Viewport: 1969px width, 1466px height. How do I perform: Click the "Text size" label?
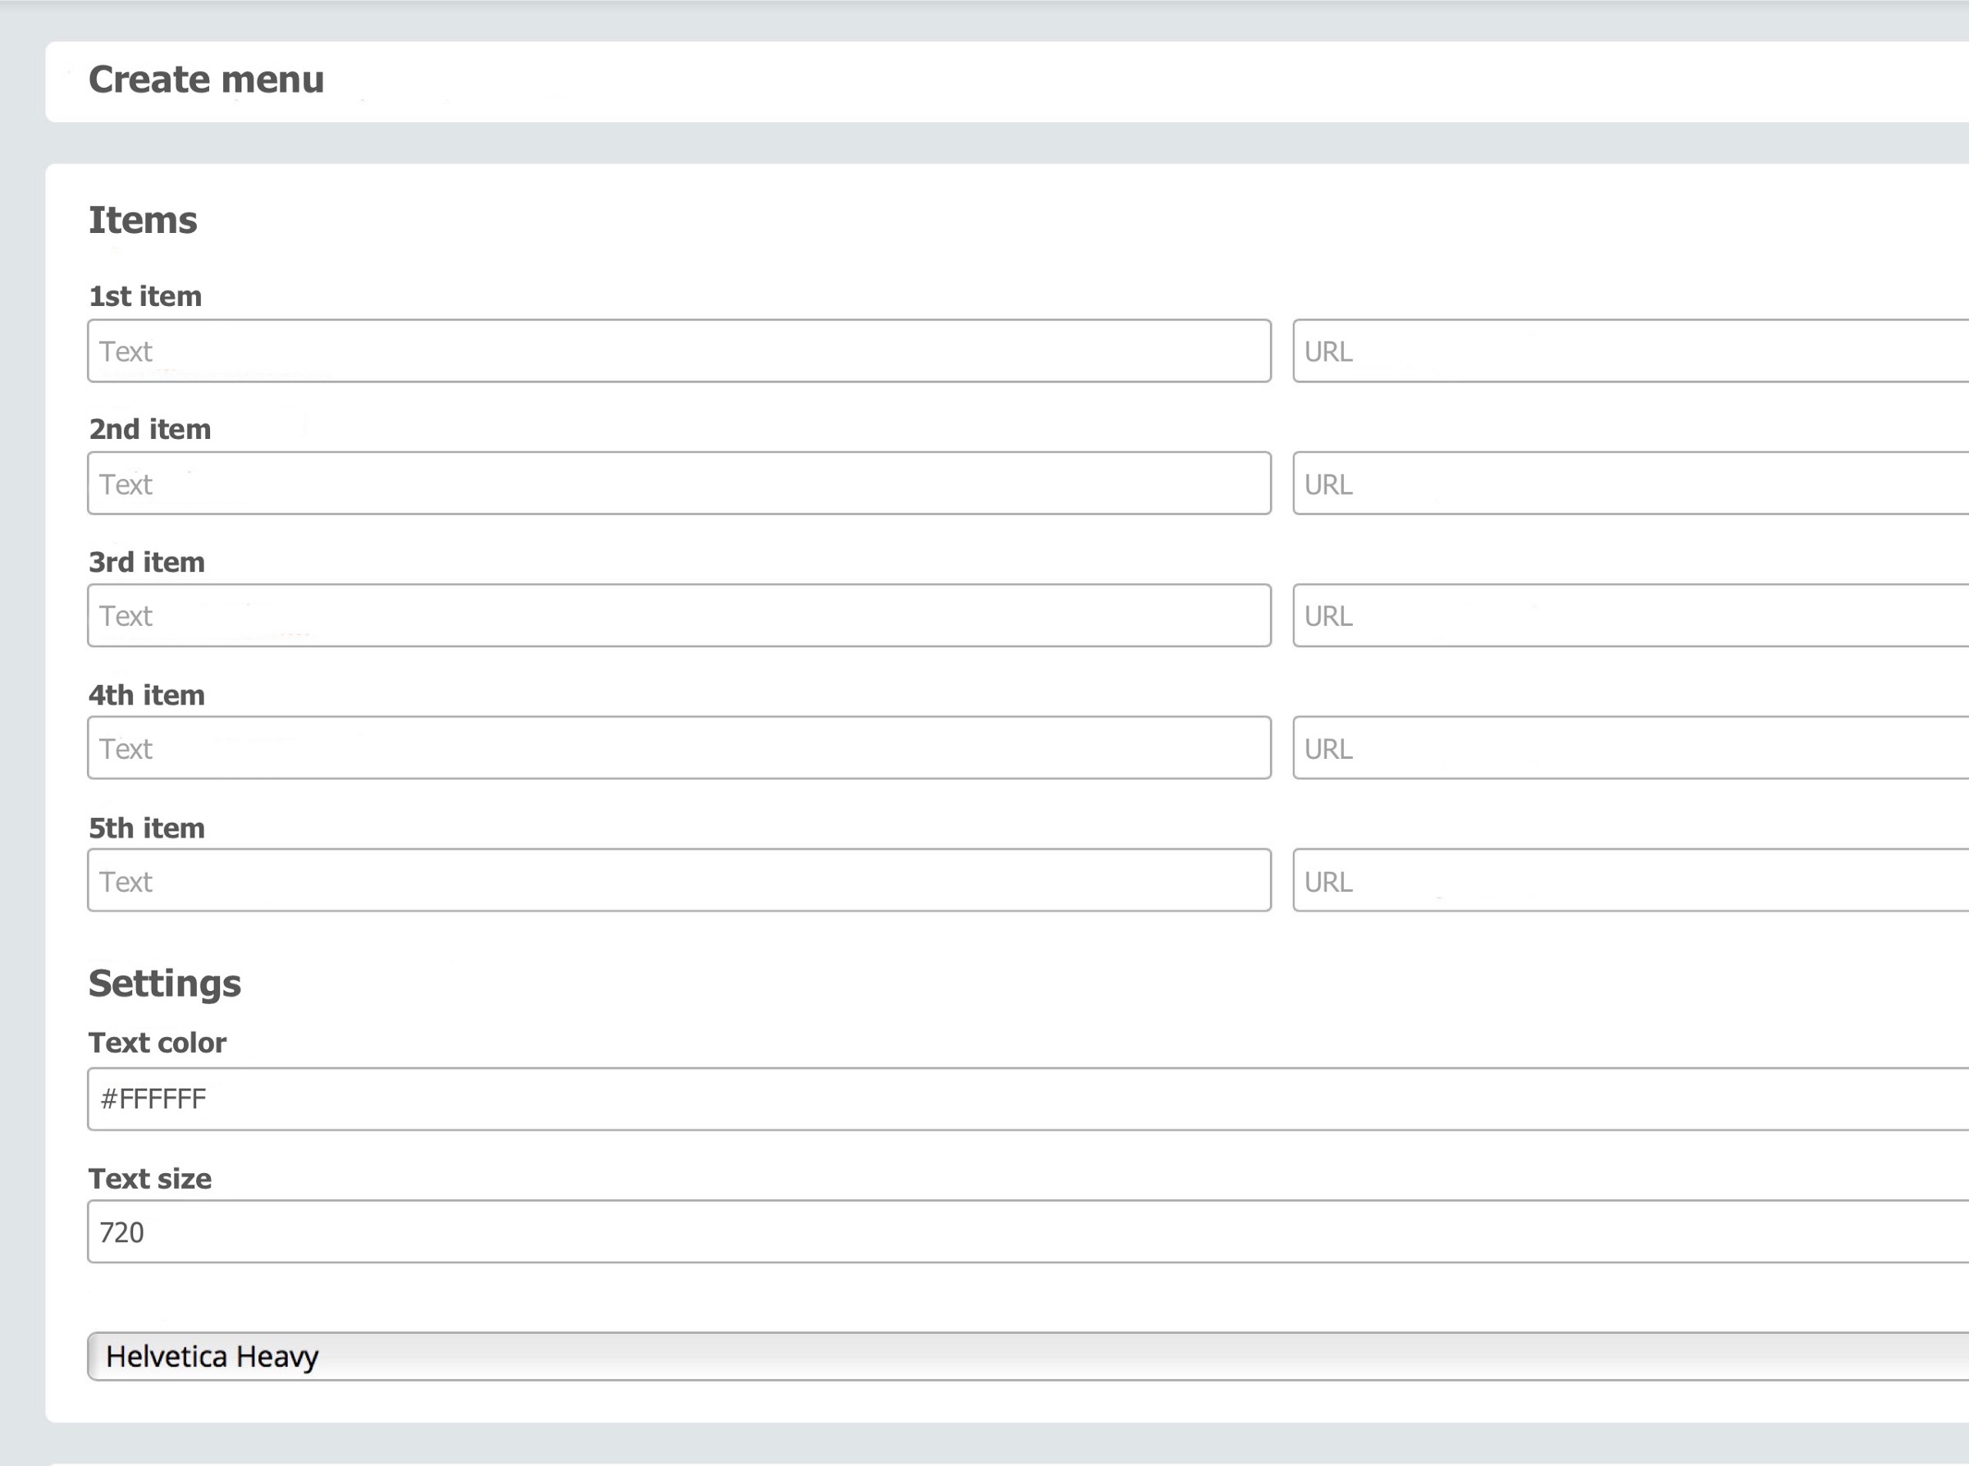pyautogui.click(x=150, y=1179)
